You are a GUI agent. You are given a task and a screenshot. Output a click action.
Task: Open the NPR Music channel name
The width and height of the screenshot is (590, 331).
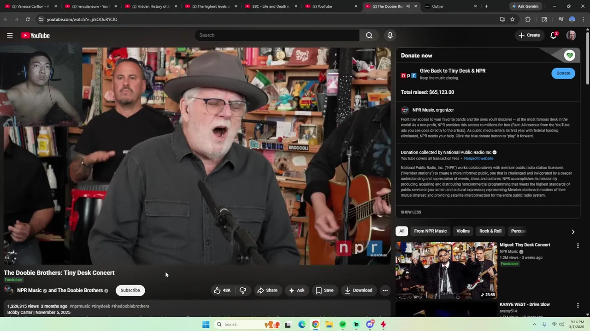tap(29, 291)
